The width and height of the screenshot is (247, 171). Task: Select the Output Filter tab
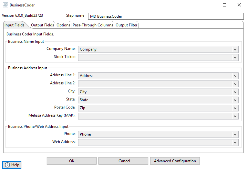tap(126, 25)
